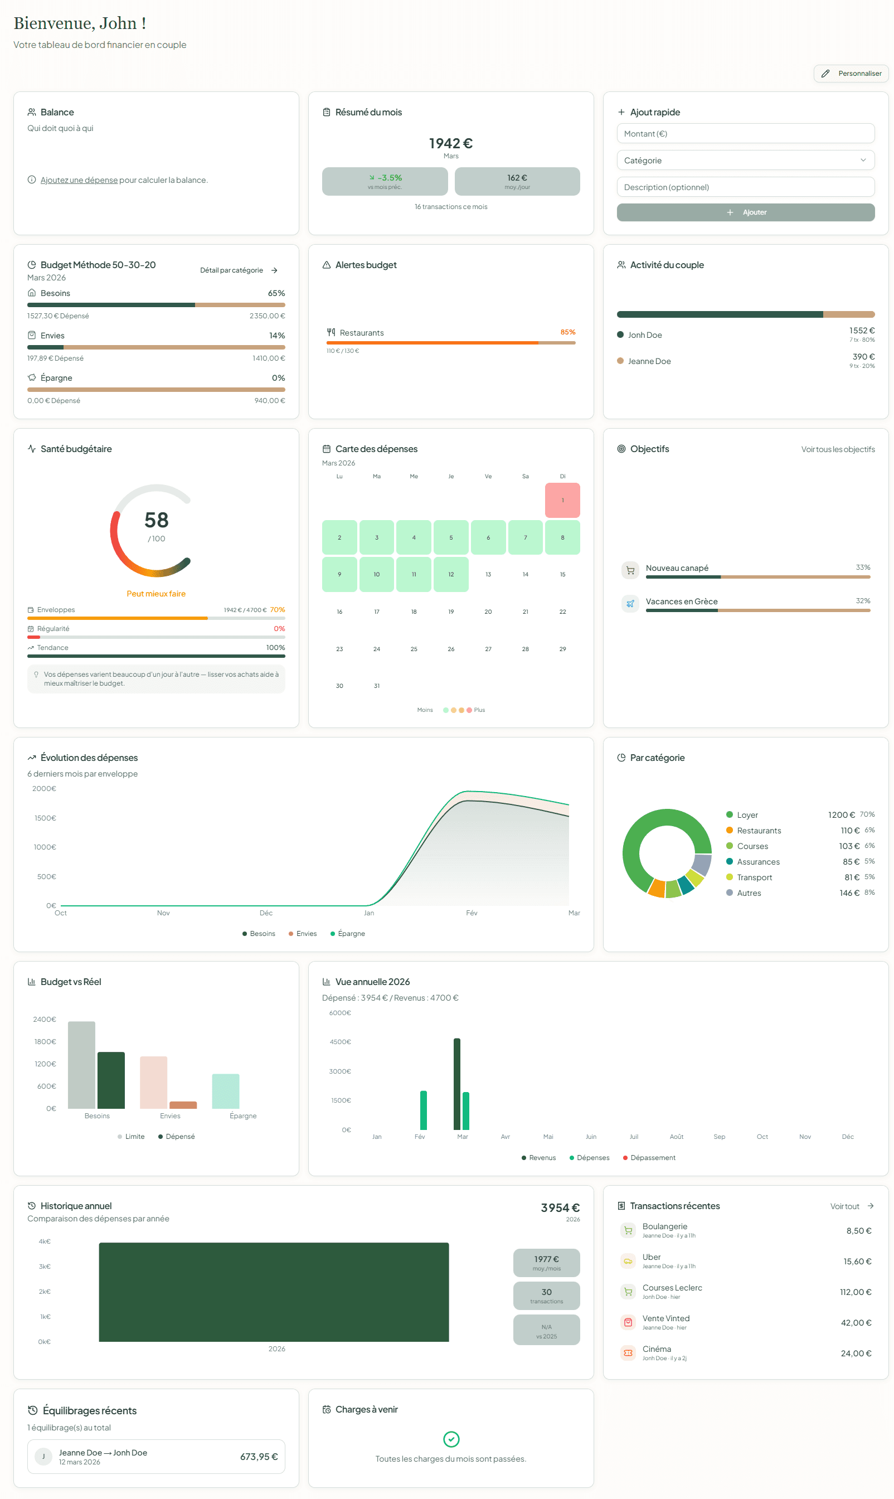Click the calendar icon on Carte des dépenses
Image resolution: width=894 pixels, height=1499 pixels.
pyautogui.click(x=326, y=449)
